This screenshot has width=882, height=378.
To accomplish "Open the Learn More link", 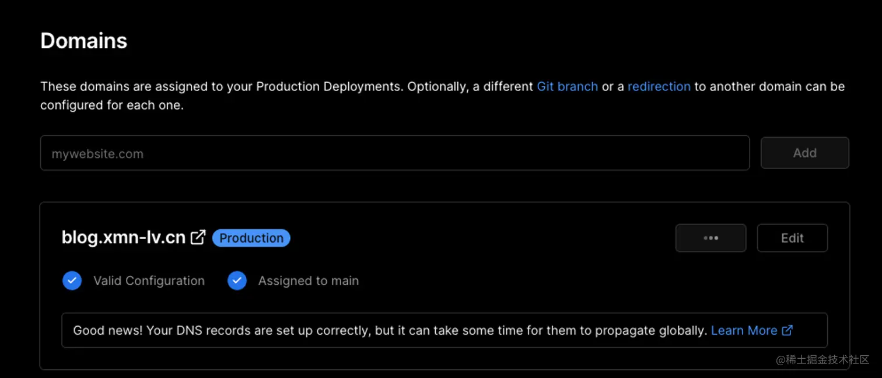I will click(744, 330).
